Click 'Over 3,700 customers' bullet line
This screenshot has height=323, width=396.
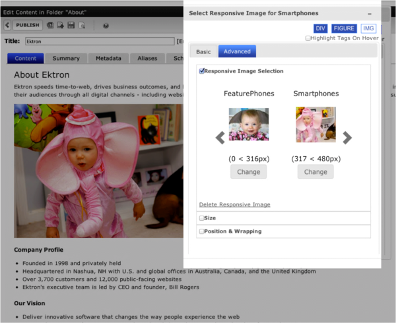(102, 279)
